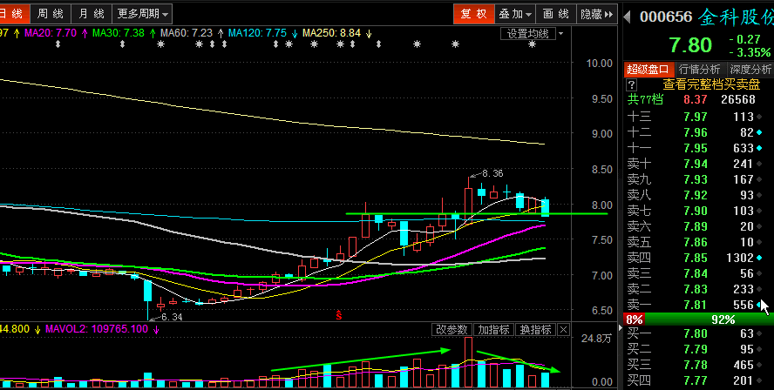Click the diamond icon beside 买二 row
The image size is (774, 390).
point(758,350)
